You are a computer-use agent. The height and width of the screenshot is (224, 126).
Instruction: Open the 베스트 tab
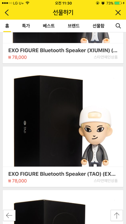tap(49, 26)
